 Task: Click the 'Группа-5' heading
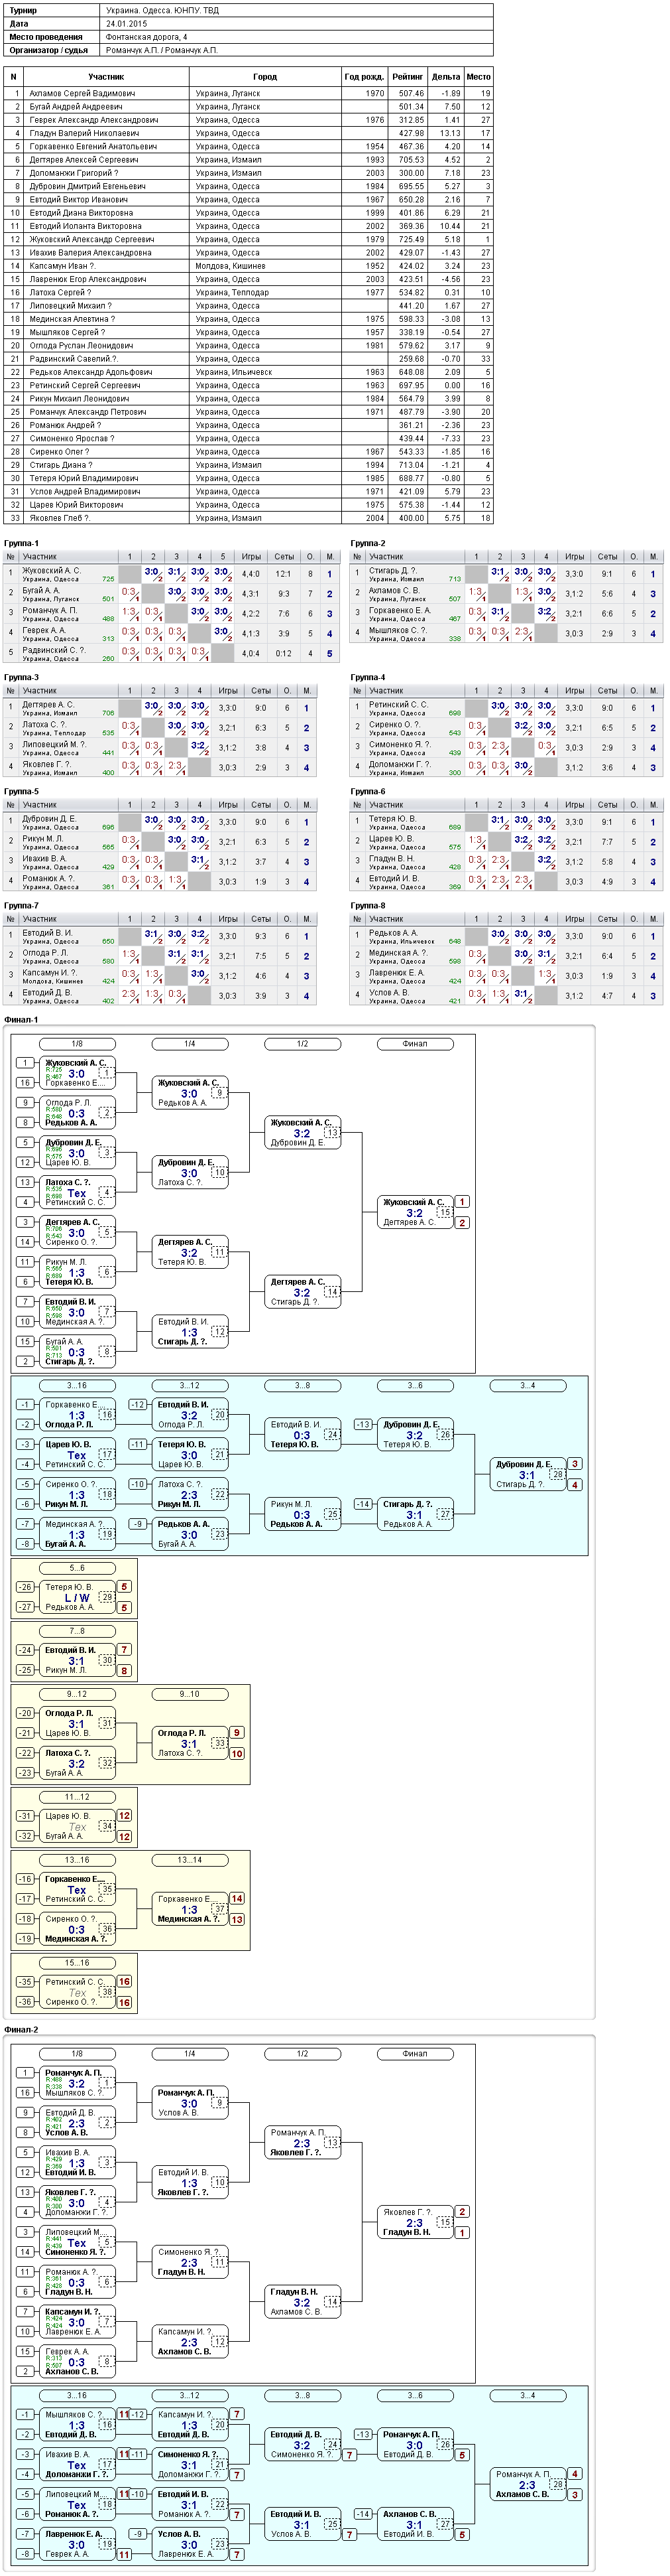(21, 791)
